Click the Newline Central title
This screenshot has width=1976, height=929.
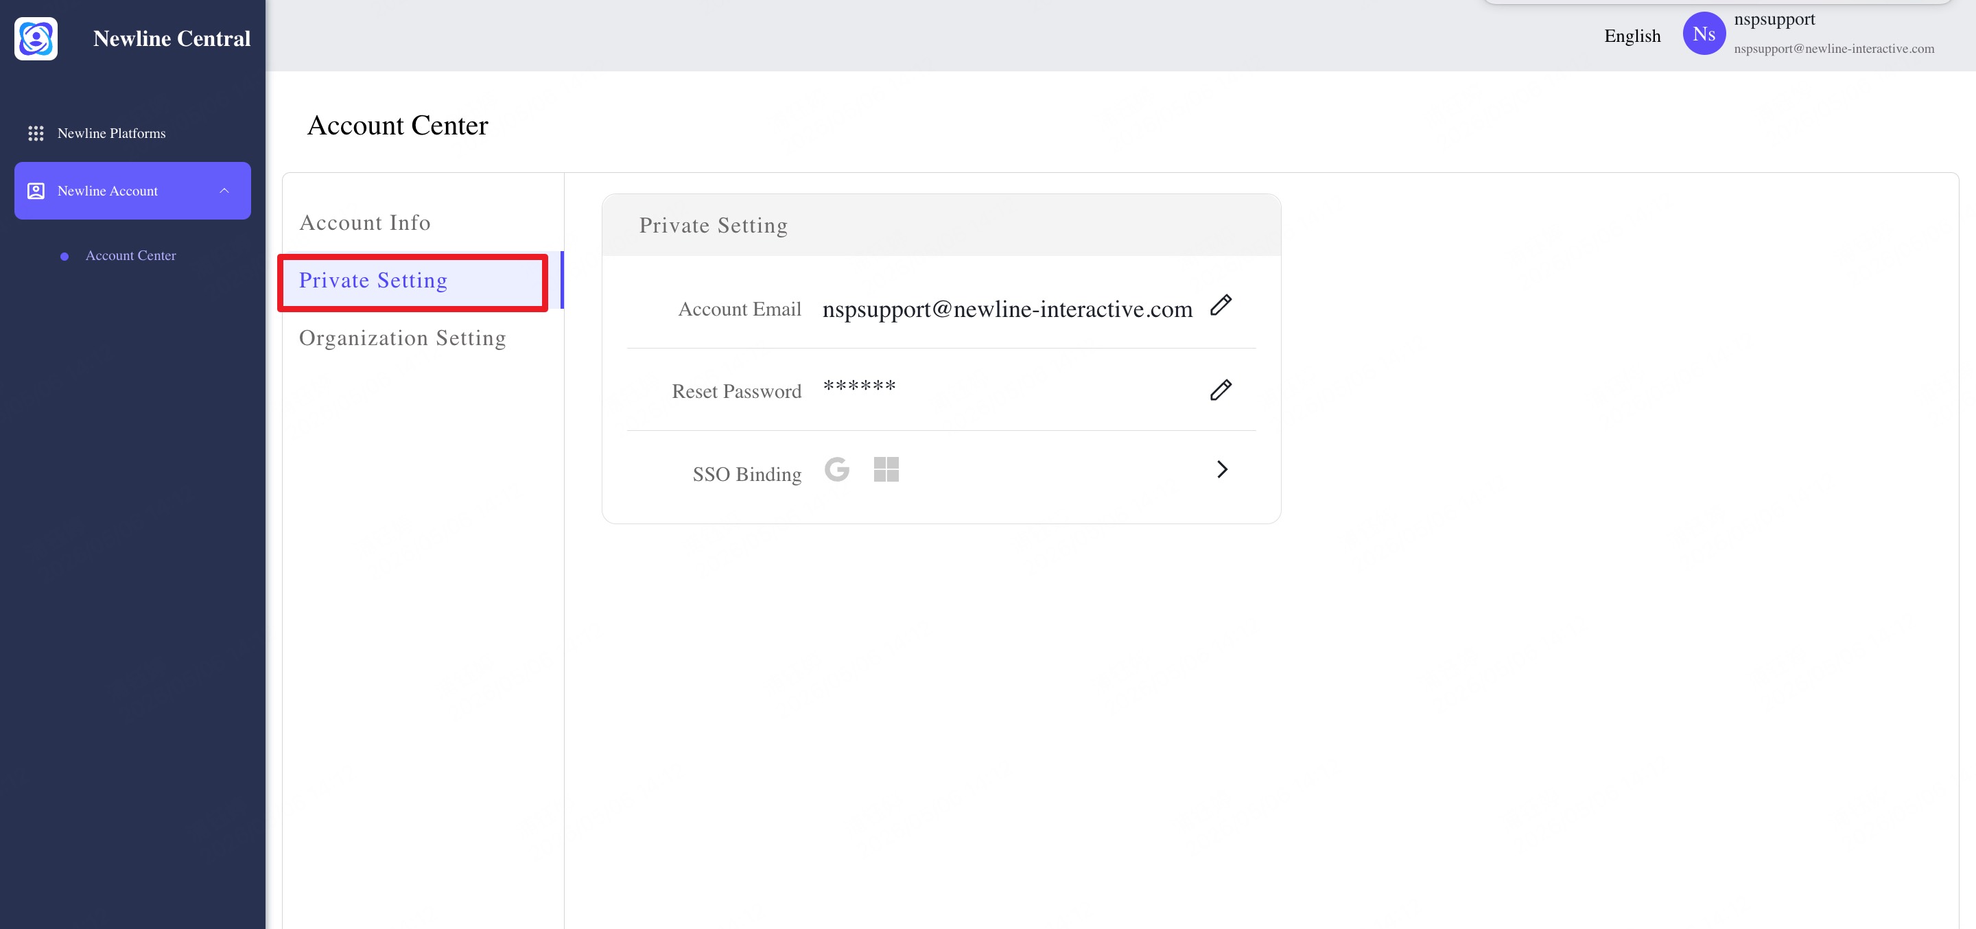[x=172, y=38]
